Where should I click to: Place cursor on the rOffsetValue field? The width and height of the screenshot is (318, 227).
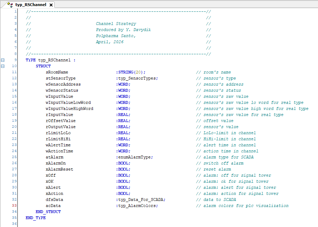[61, 121]
